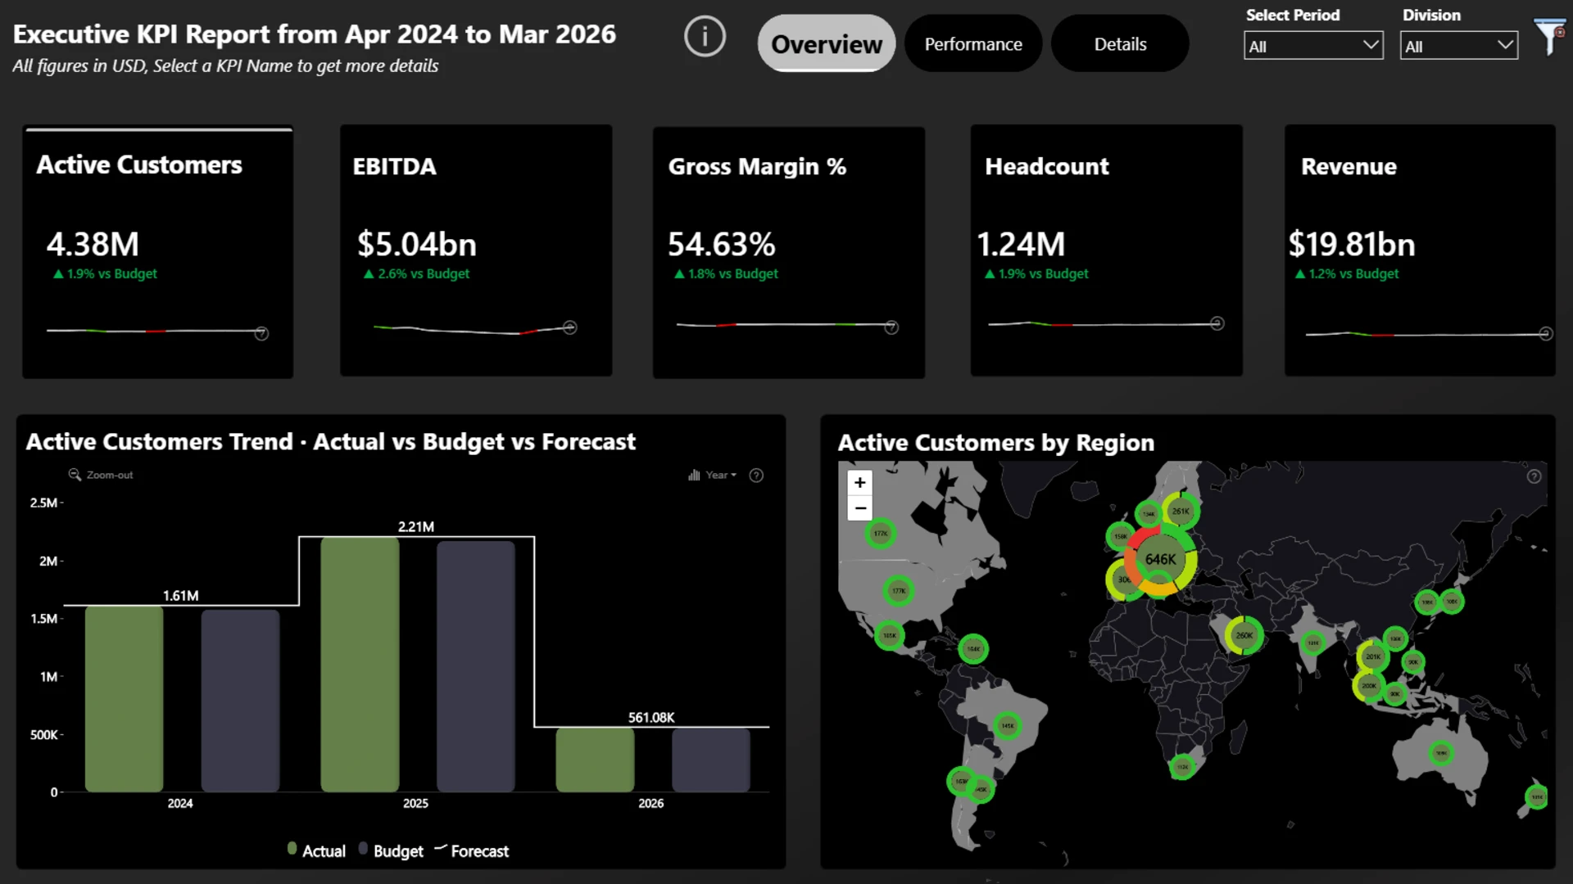The height and width of the screenshot is (884, 1573).
Task: Zoom in on the map with plus
Action: coord(859,483)
